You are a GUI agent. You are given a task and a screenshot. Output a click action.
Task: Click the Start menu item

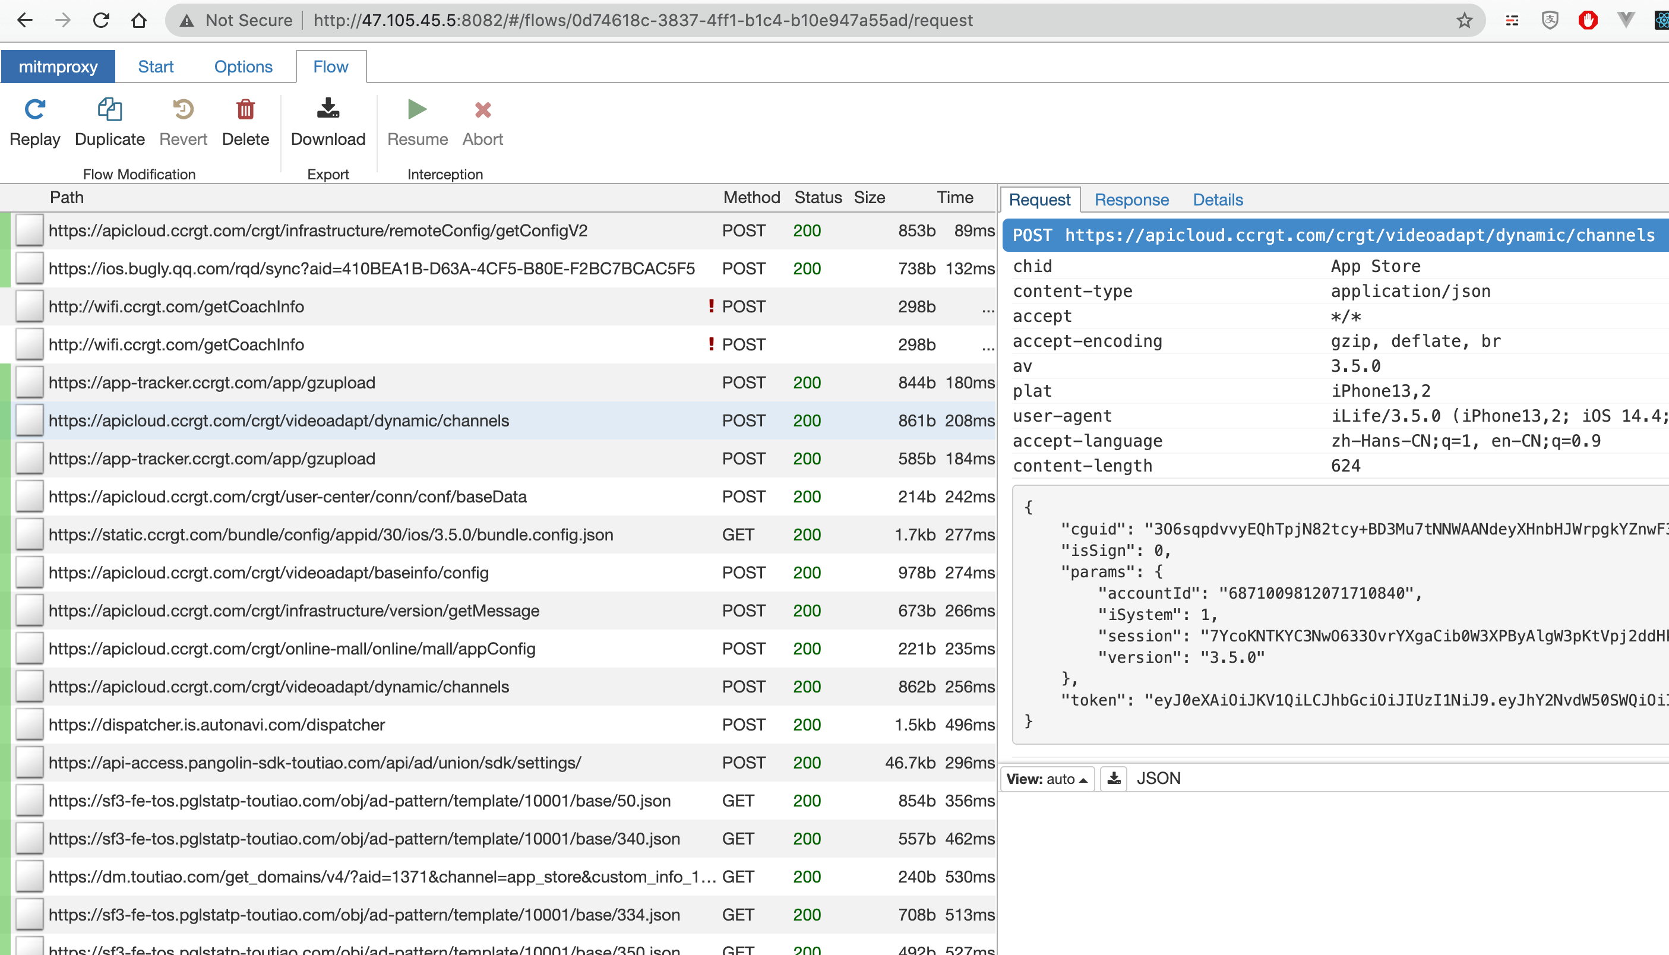pos(155,65)
